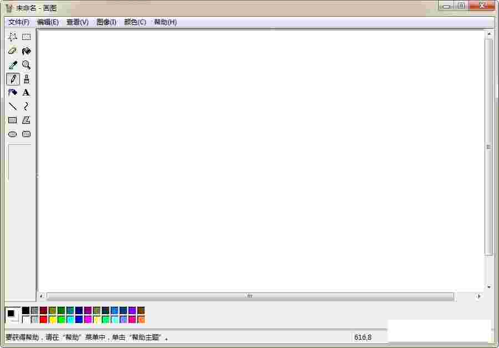Activate the Text tool
The height and width of the screenshot is (348, 499).
(26, 92)
